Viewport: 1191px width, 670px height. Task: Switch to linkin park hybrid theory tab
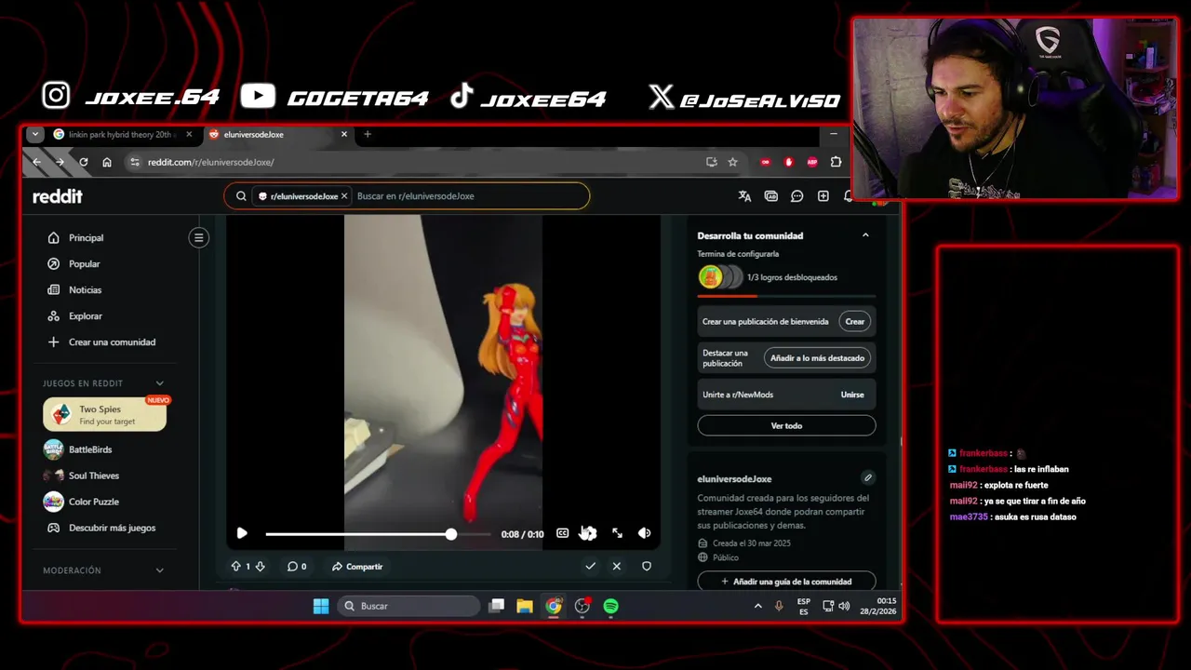(x=123, y=134)
